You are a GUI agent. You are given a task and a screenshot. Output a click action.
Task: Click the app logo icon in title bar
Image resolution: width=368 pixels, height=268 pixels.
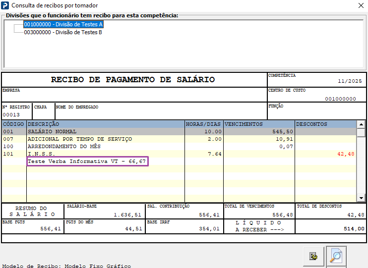(5, 5)
